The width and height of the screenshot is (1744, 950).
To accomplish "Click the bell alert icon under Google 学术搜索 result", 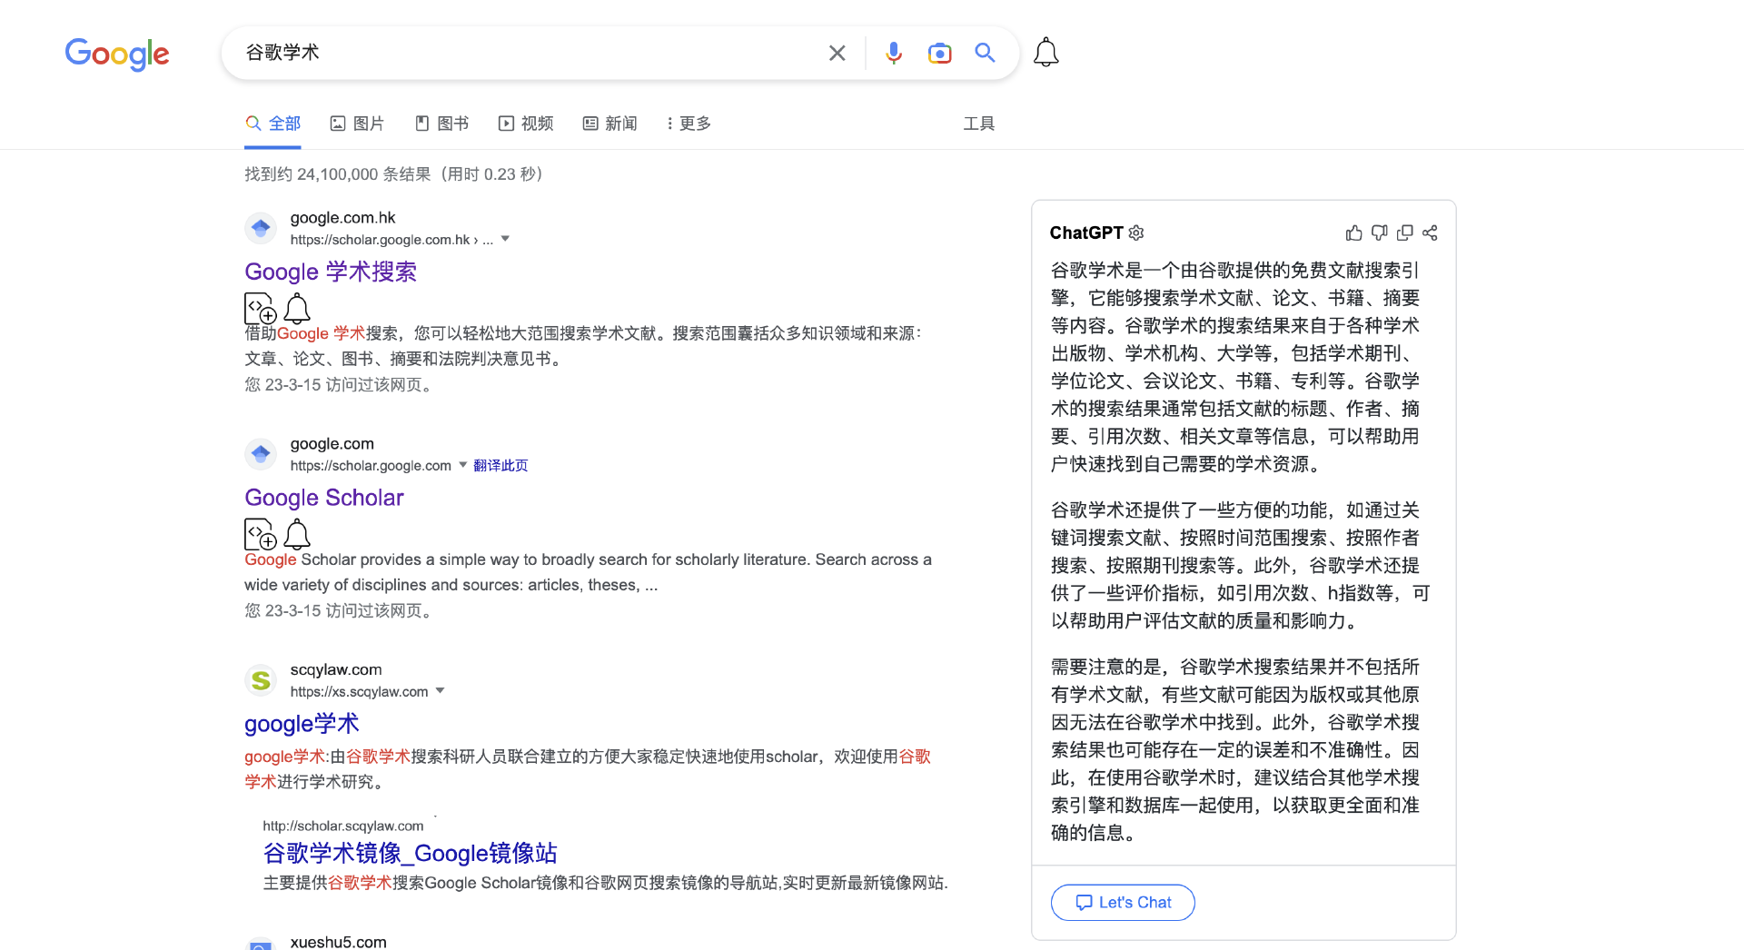I will point(297,309).
